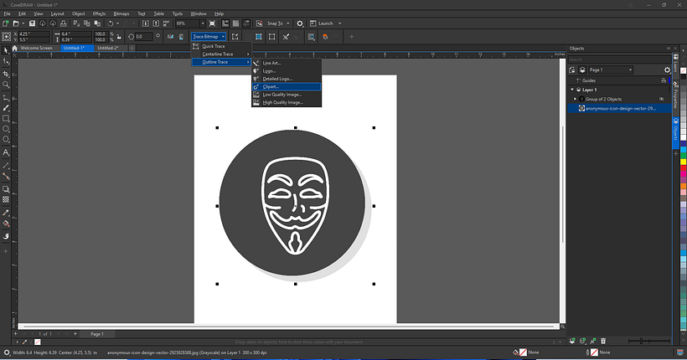Click the delete trash icon in Objects panel
This screenshot has height=360, width=687.
603,341
